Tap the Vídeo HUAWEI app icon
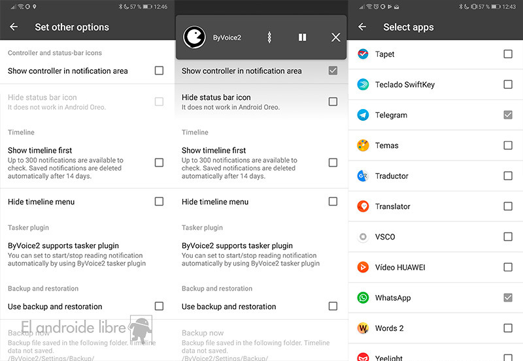523x361 pixels. 363,268
